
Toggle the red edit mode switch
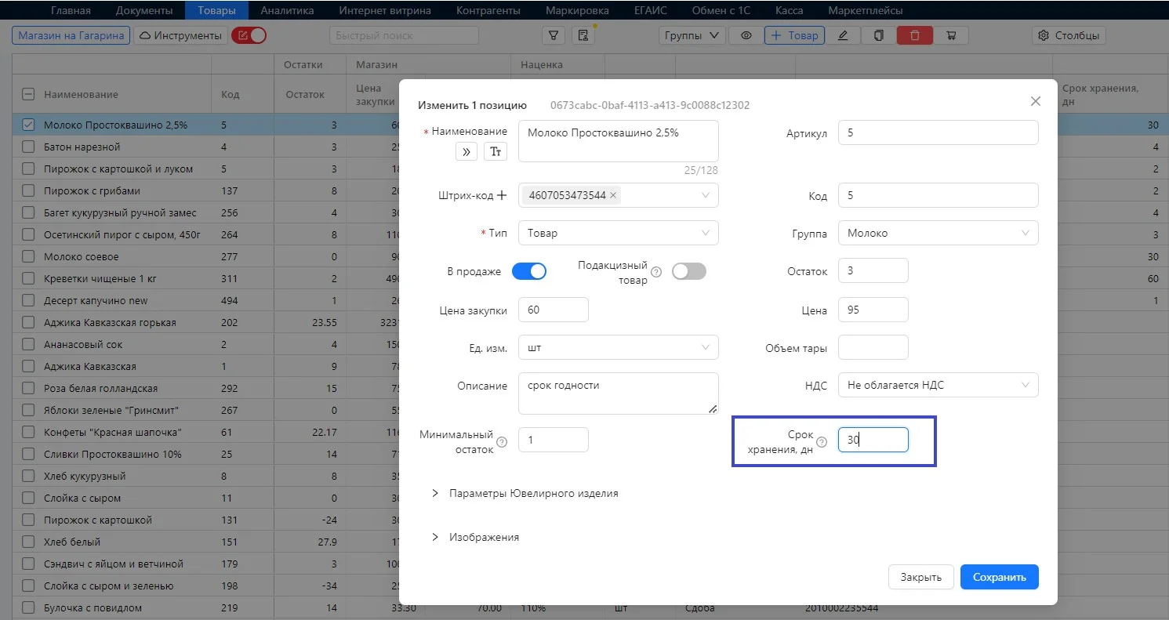(249, 35)
